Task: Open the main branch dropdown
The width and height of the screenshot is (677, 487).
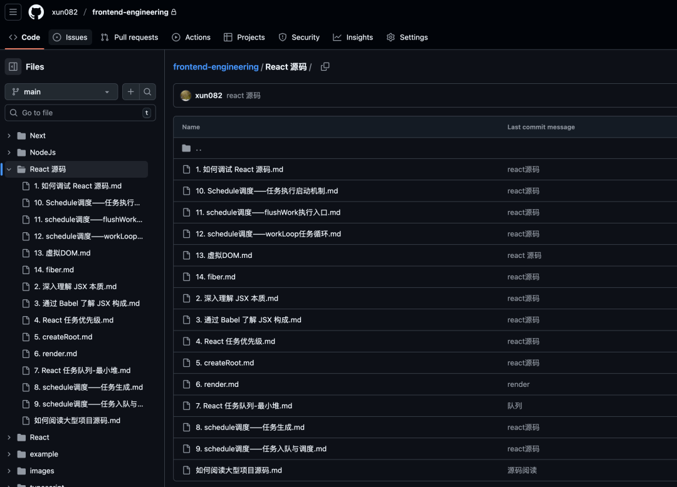Action: (x=61, y=92)
